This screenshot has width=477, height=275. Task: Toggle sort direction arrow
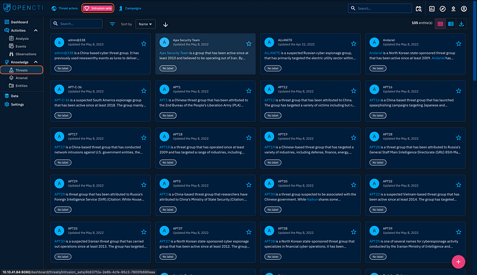tap(165, 24)
